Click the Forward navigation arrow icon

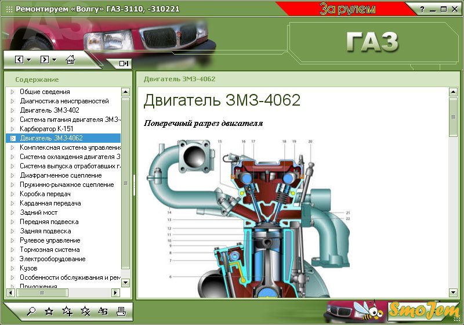point(45,60)
